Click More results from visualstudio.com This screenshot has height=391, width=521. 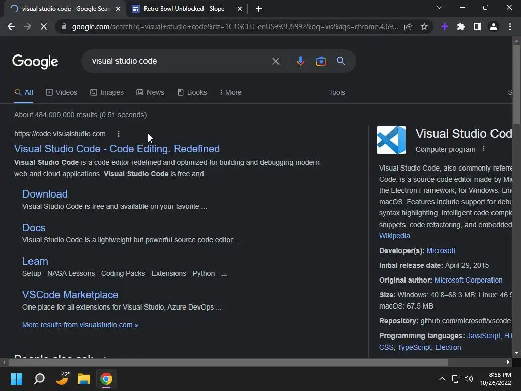click(x=80, y=325)
